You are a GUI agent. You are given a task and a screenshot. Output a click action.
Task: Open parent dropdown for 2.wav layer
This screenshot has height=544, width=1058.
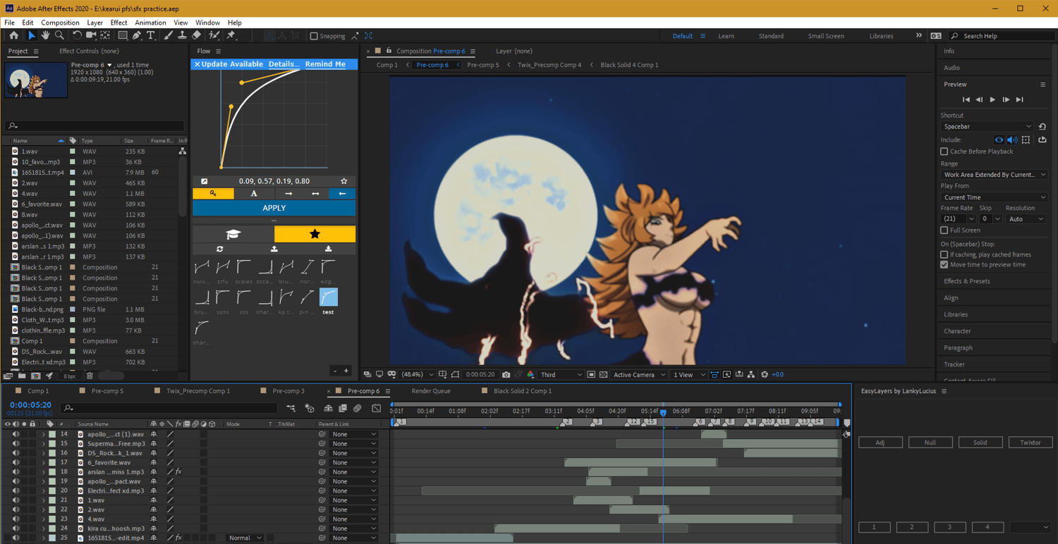point(354,509)
